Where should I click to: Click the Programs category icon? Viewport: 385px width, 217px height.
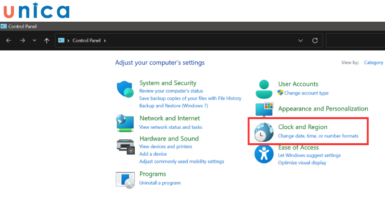(x=125, y=179)
